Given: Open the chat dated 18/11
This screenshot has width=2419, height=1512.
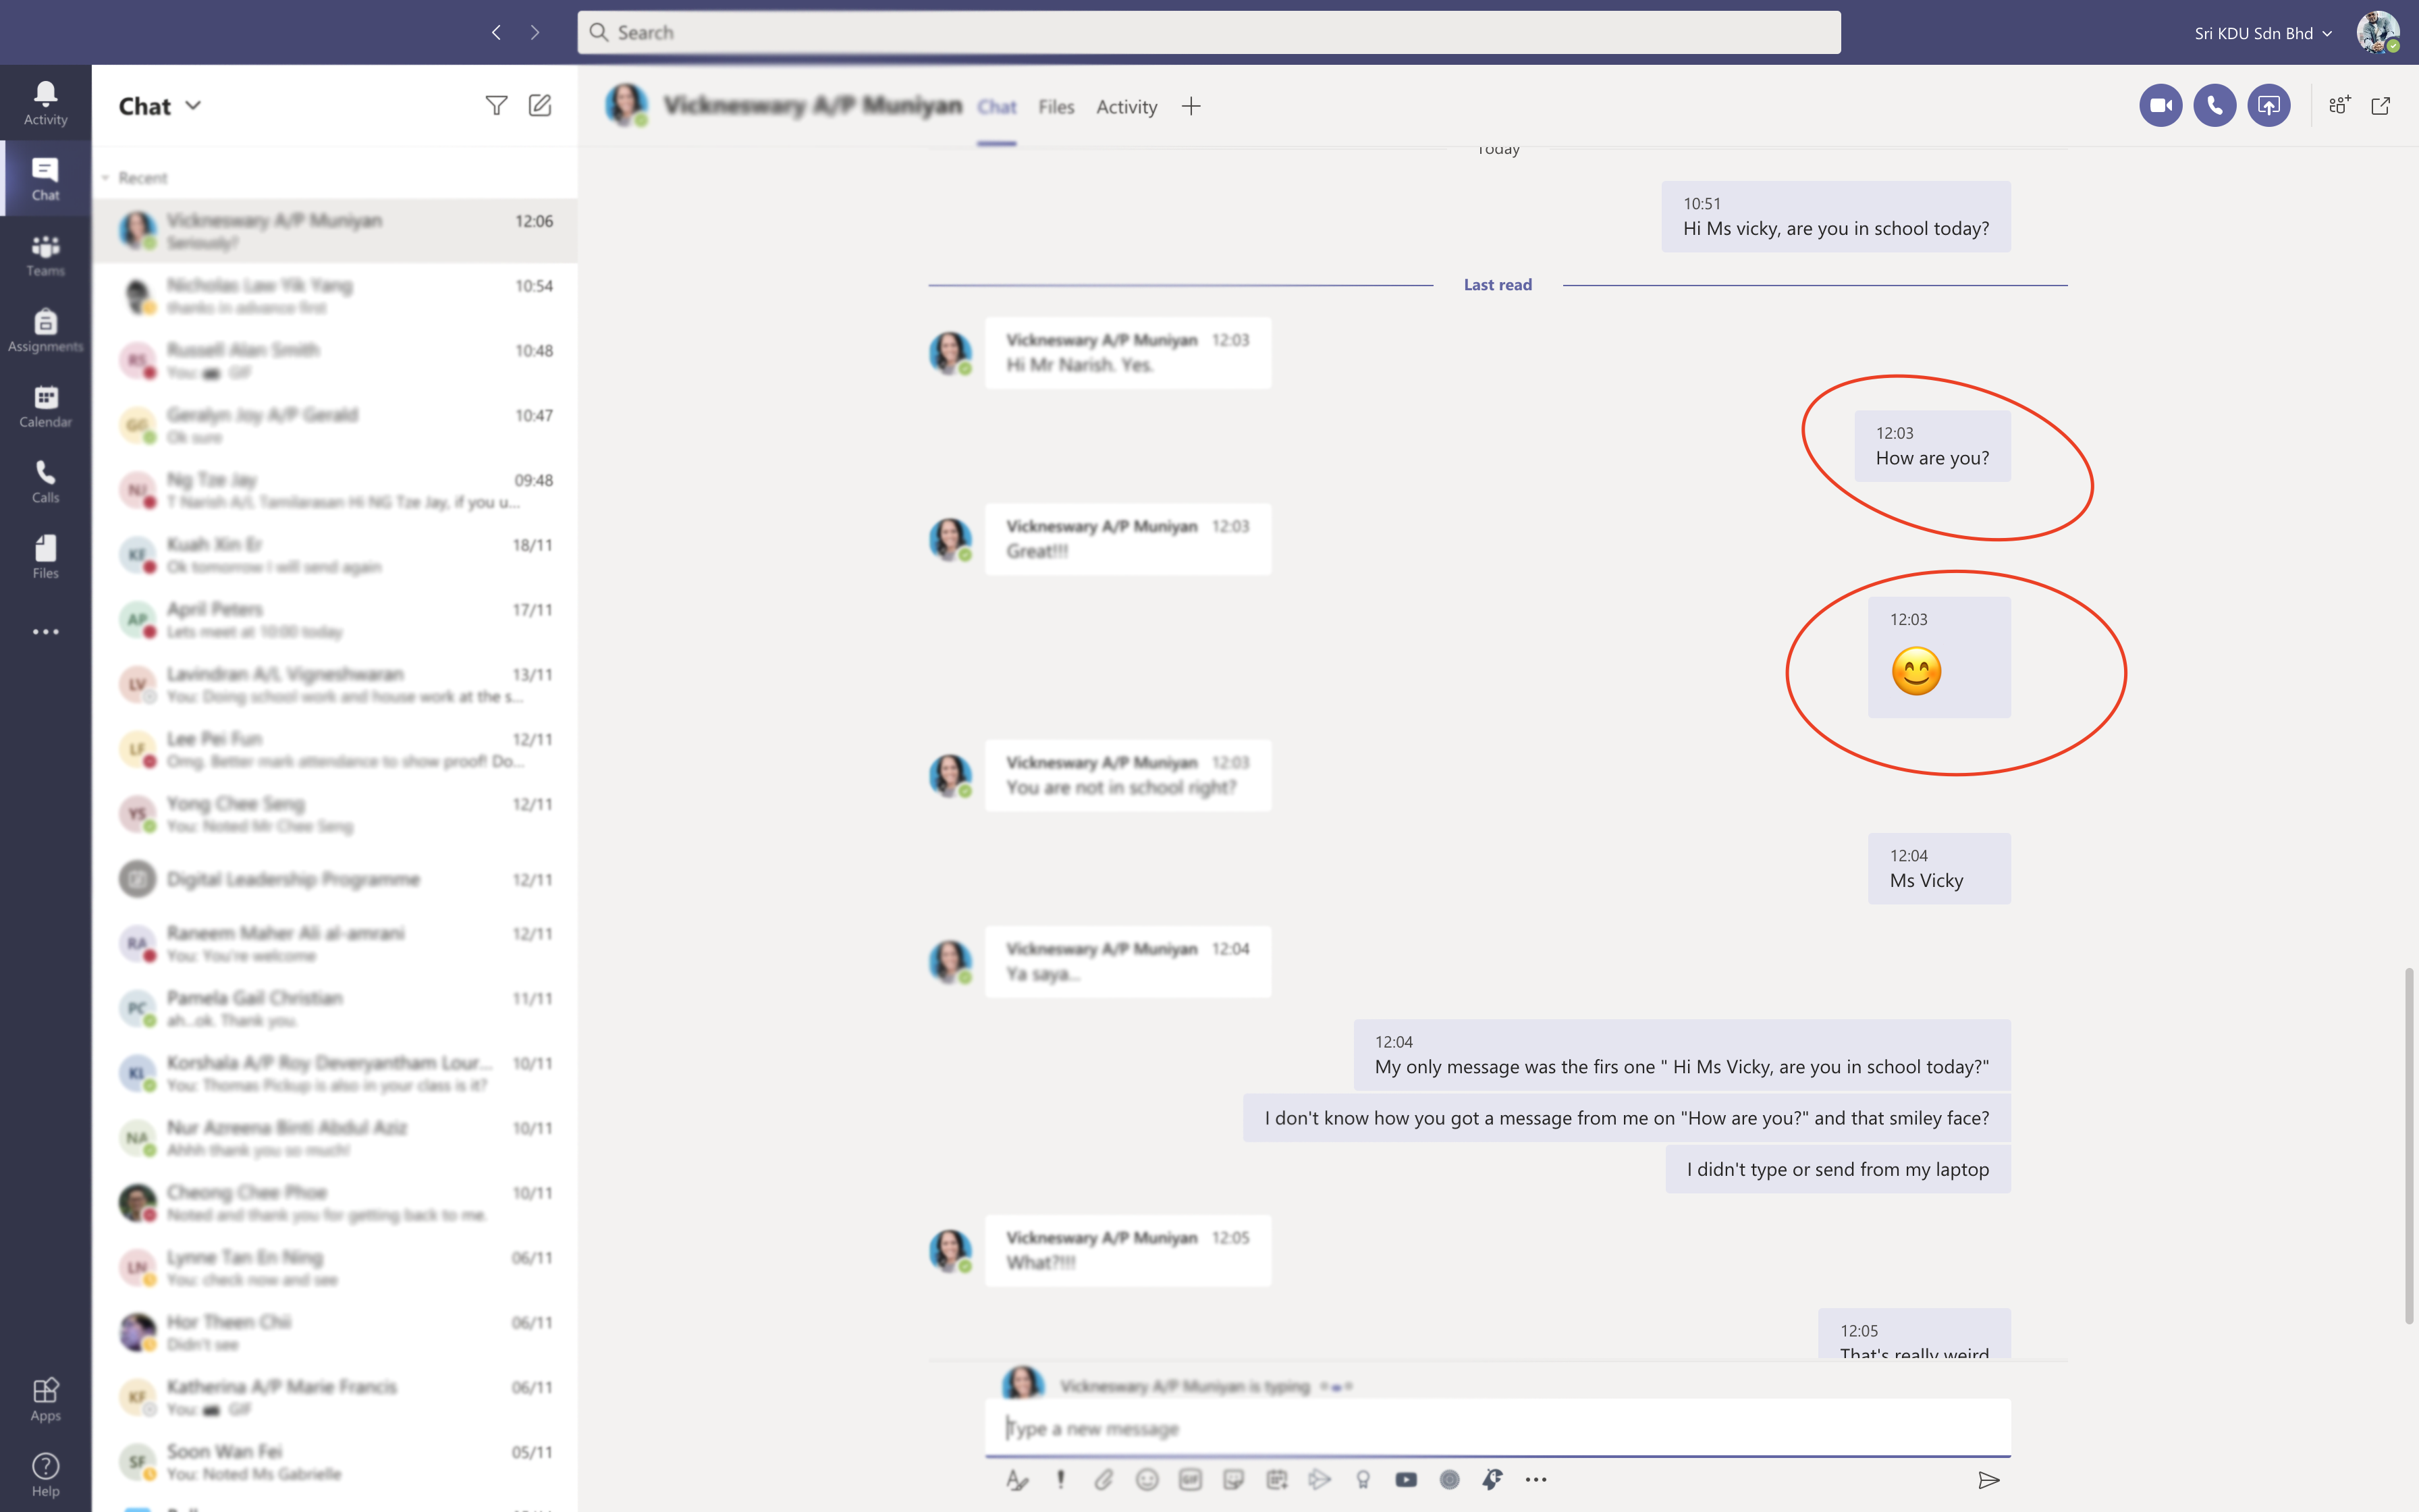Looking at the screenshot, I should tap(335, 555).
